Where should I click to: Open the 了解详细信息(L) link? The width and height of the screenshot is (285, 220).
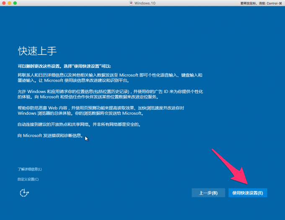click(30, 169)
